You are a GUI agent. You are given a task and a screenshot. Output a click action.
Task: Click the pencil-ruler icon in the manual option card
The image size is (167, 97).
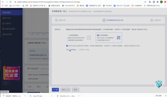(119, 37)
